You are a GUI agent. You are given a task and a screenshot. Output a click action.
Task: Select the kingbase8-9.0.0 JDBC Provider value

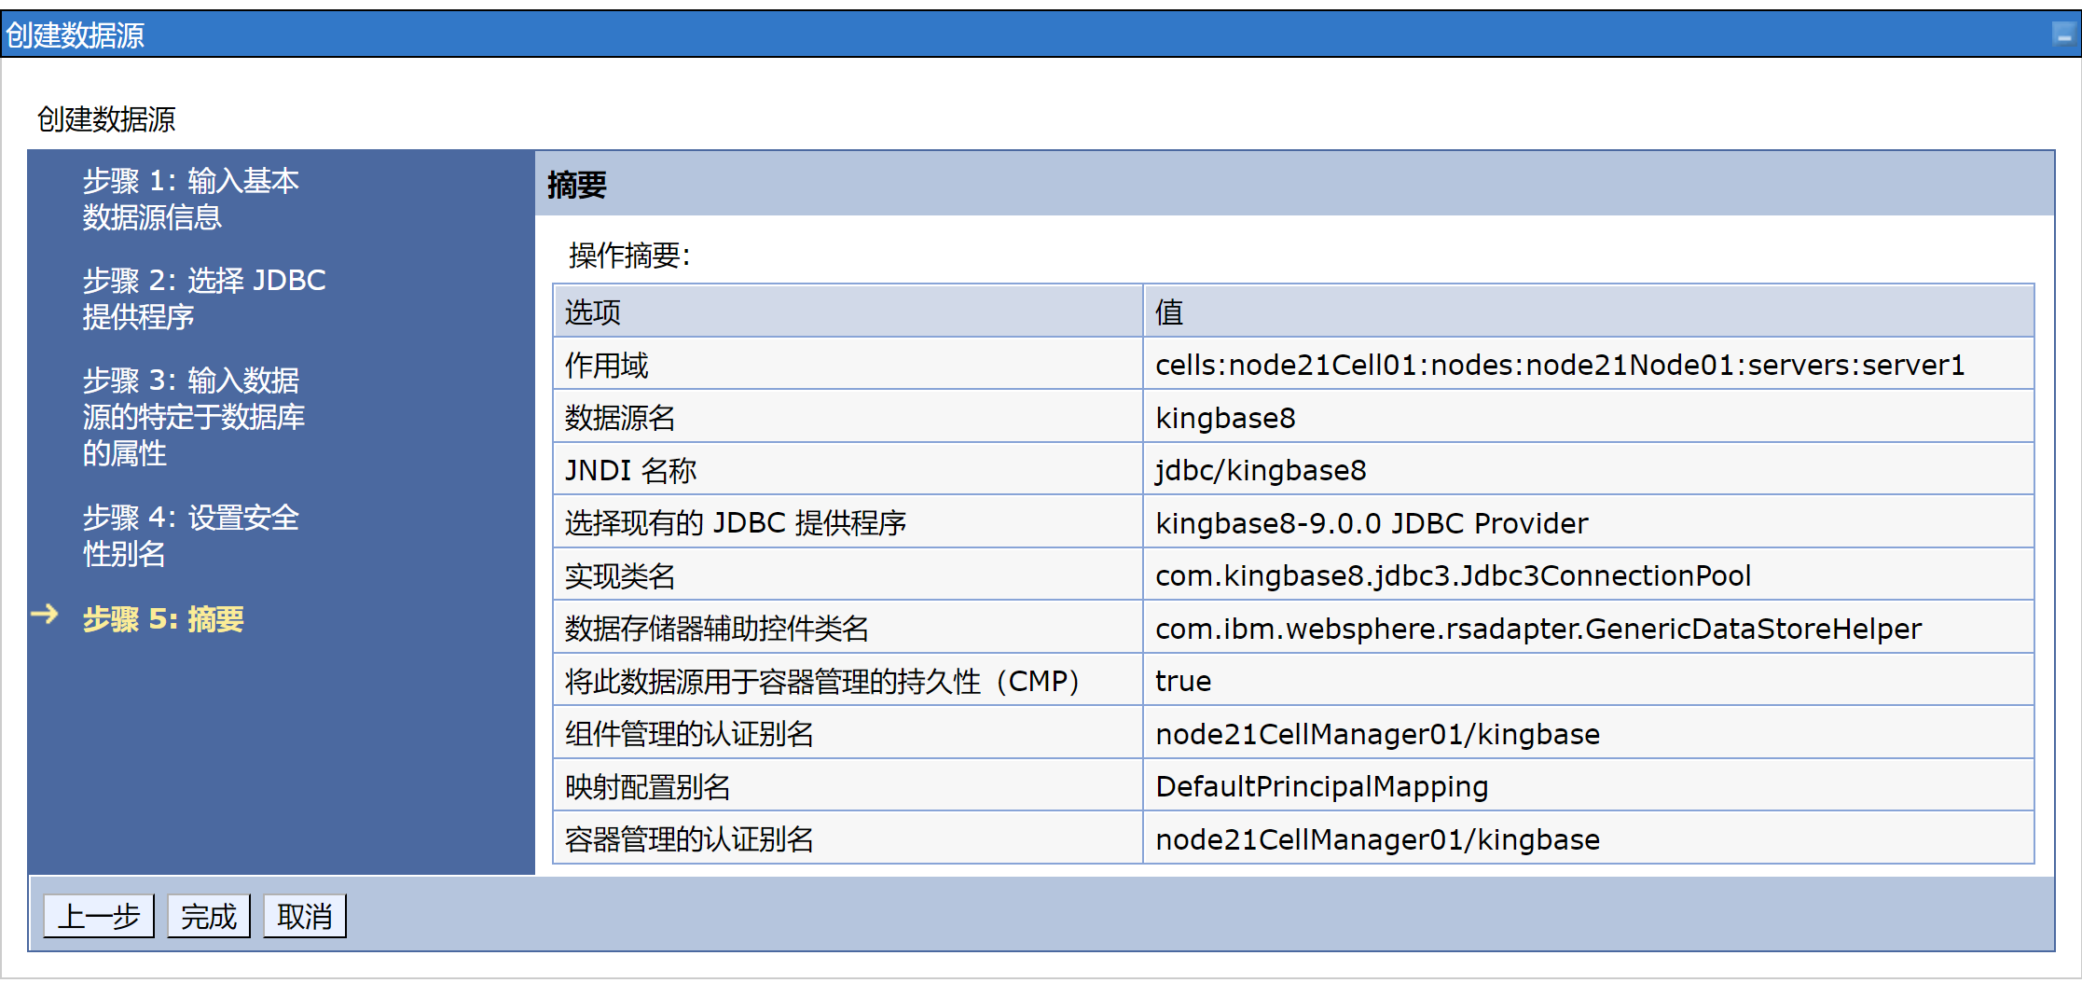point(1371,523)
